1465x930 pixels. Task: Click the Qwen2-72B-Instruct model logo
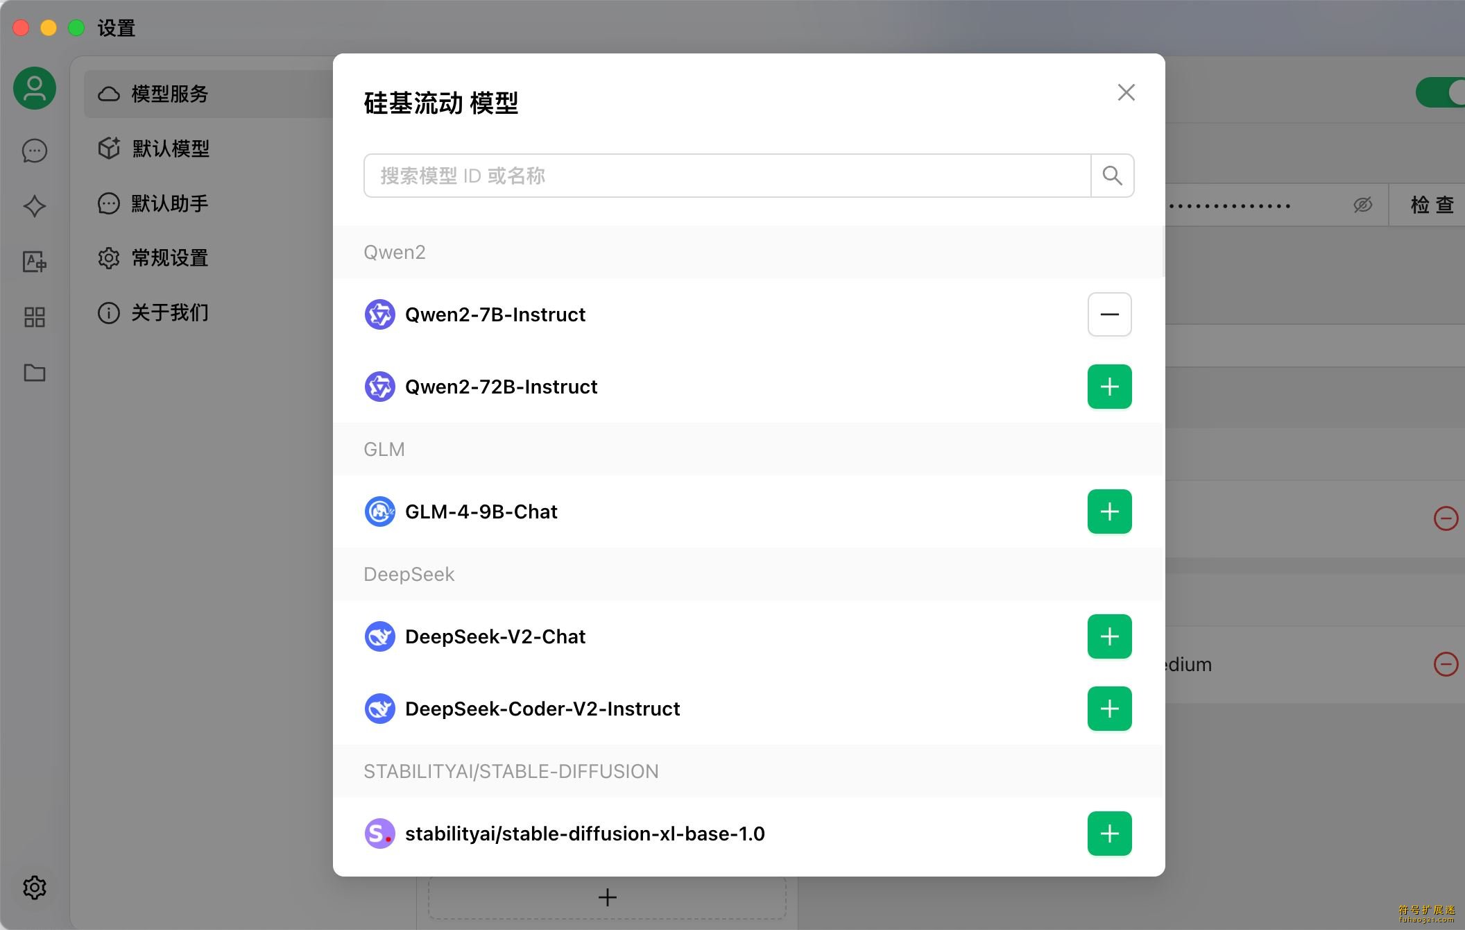coord(380,387)
